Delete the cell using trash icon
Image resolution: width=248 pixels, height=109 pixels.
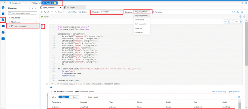point(241,22)
